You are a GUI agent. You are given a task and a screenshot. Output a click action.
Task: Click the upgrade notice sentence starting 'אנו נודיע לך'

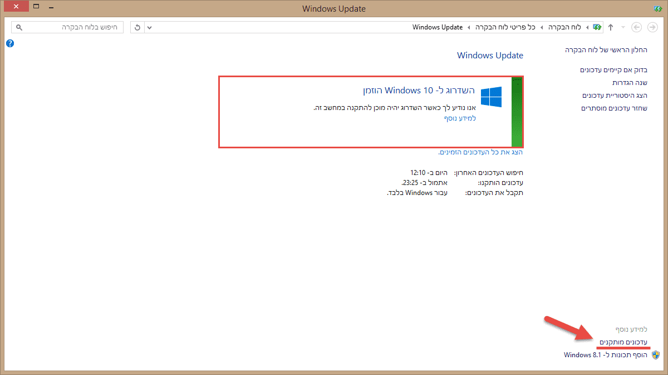pyautogui.click(x=395, y=107)
